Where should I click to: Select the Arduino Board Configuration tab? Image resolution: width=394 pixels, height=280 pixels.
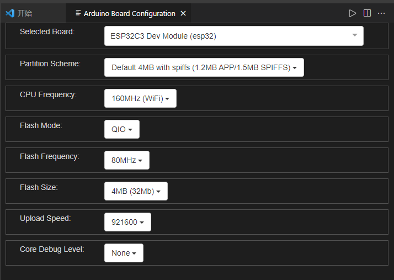[x=128, y=13]
